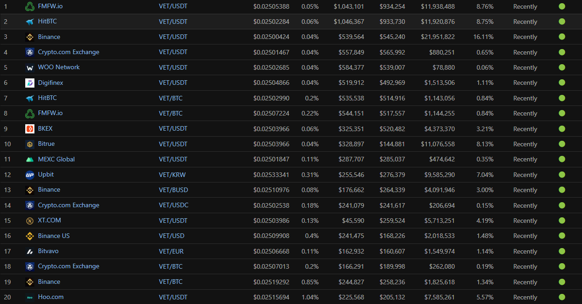Open Binance exchange link in row 3
The height and width of the screenshot is (304, 582).
point(49,37)
